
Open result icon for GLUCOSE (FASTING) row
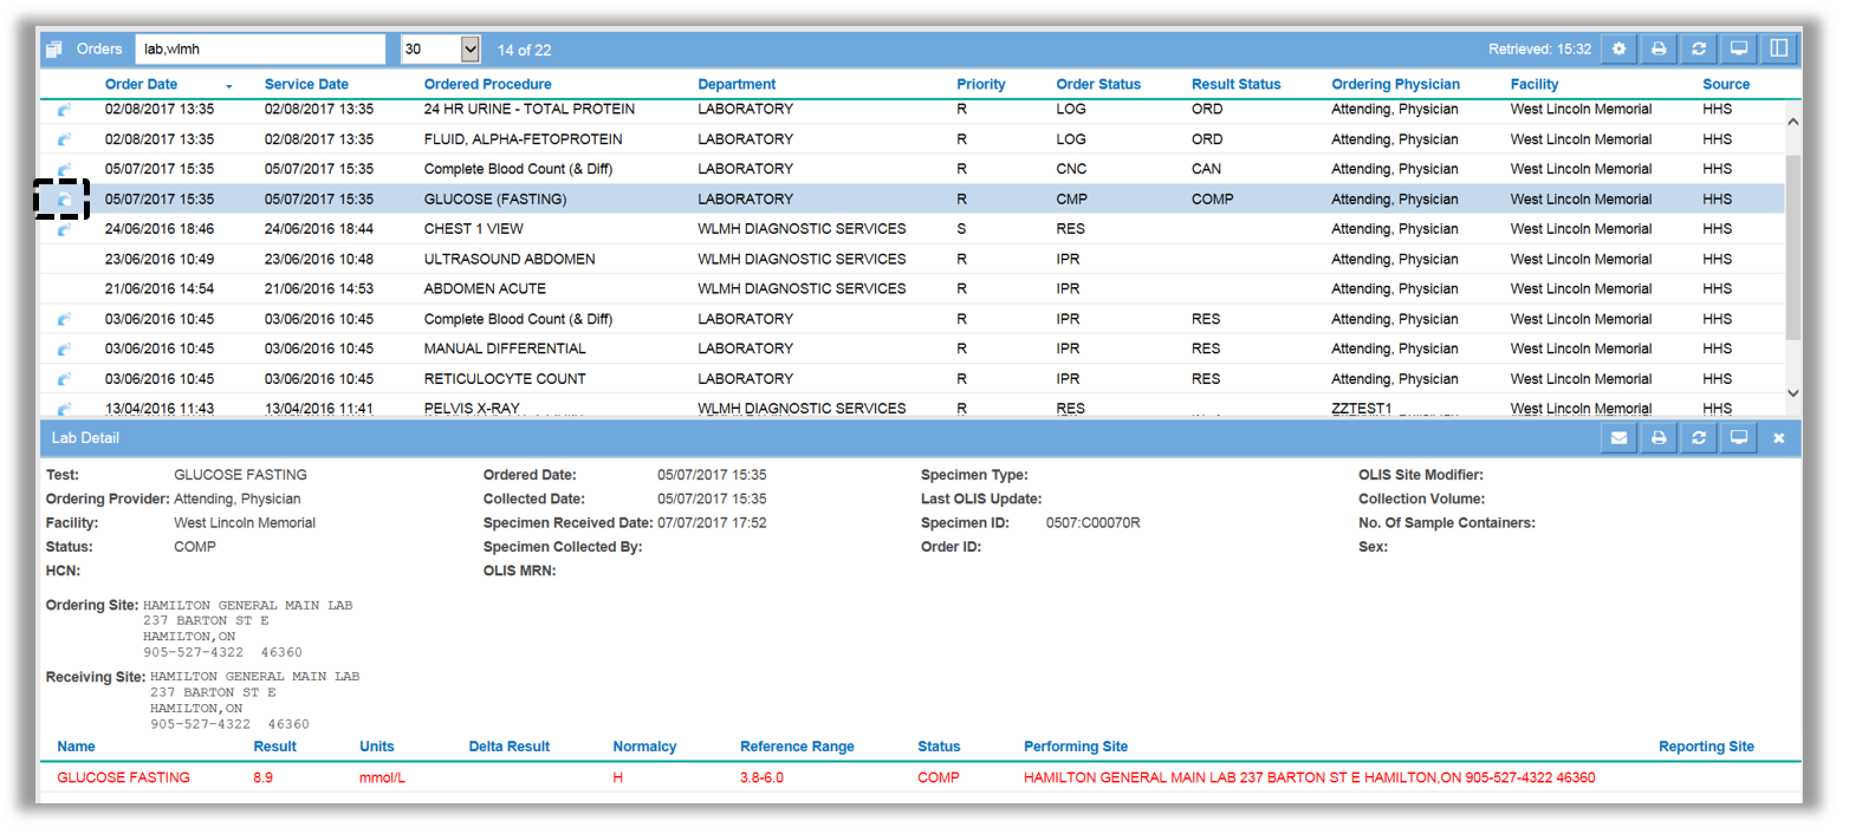(64, 200)
